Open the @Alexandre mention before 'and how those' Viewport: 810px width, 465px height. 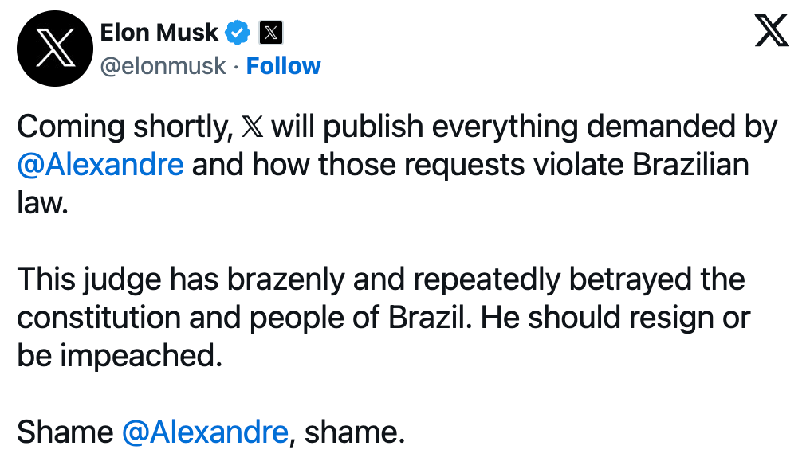pyautogui.click(x=100, y=165)
